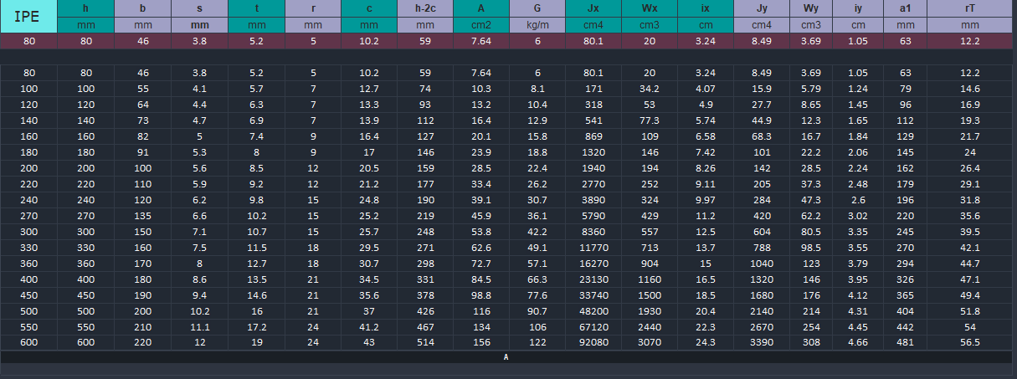Screen dimensions: 1017x379
Task: Select IPE column cell labeled 330
Action: tap(28, 248)
